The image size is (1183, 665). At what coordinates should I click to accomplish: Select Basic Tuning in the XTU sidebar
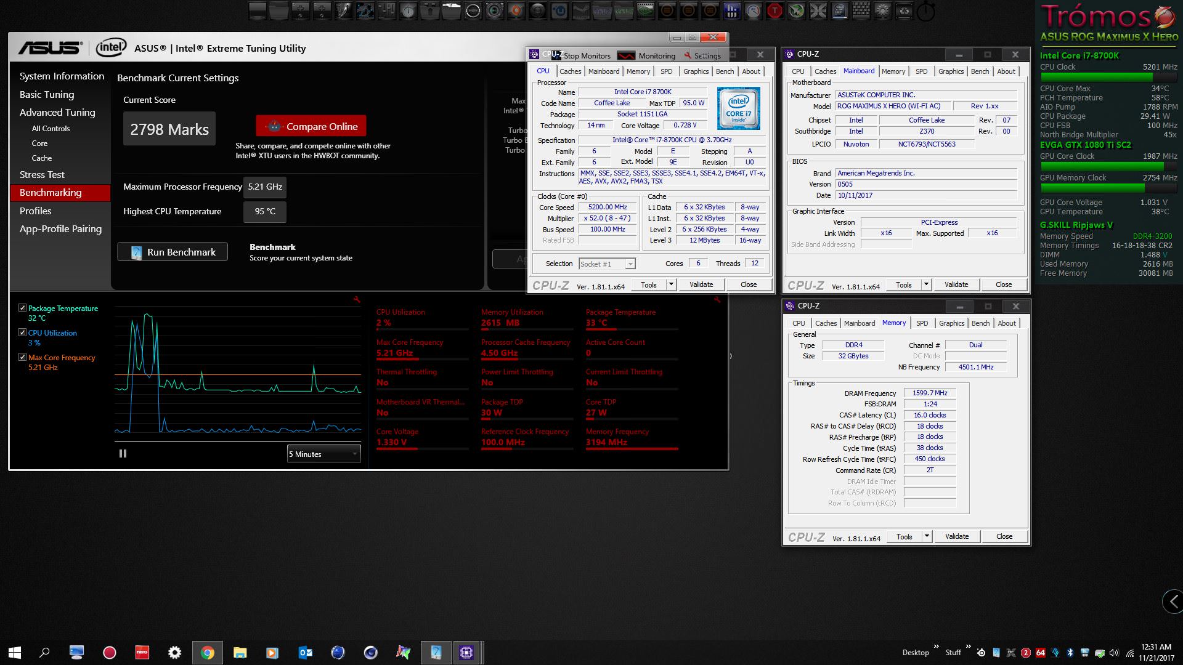point(47,95)
